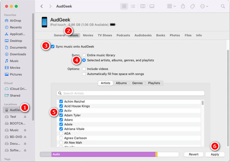Go forward with the forward chevron
Screen dimensions: 230x162
50,6
